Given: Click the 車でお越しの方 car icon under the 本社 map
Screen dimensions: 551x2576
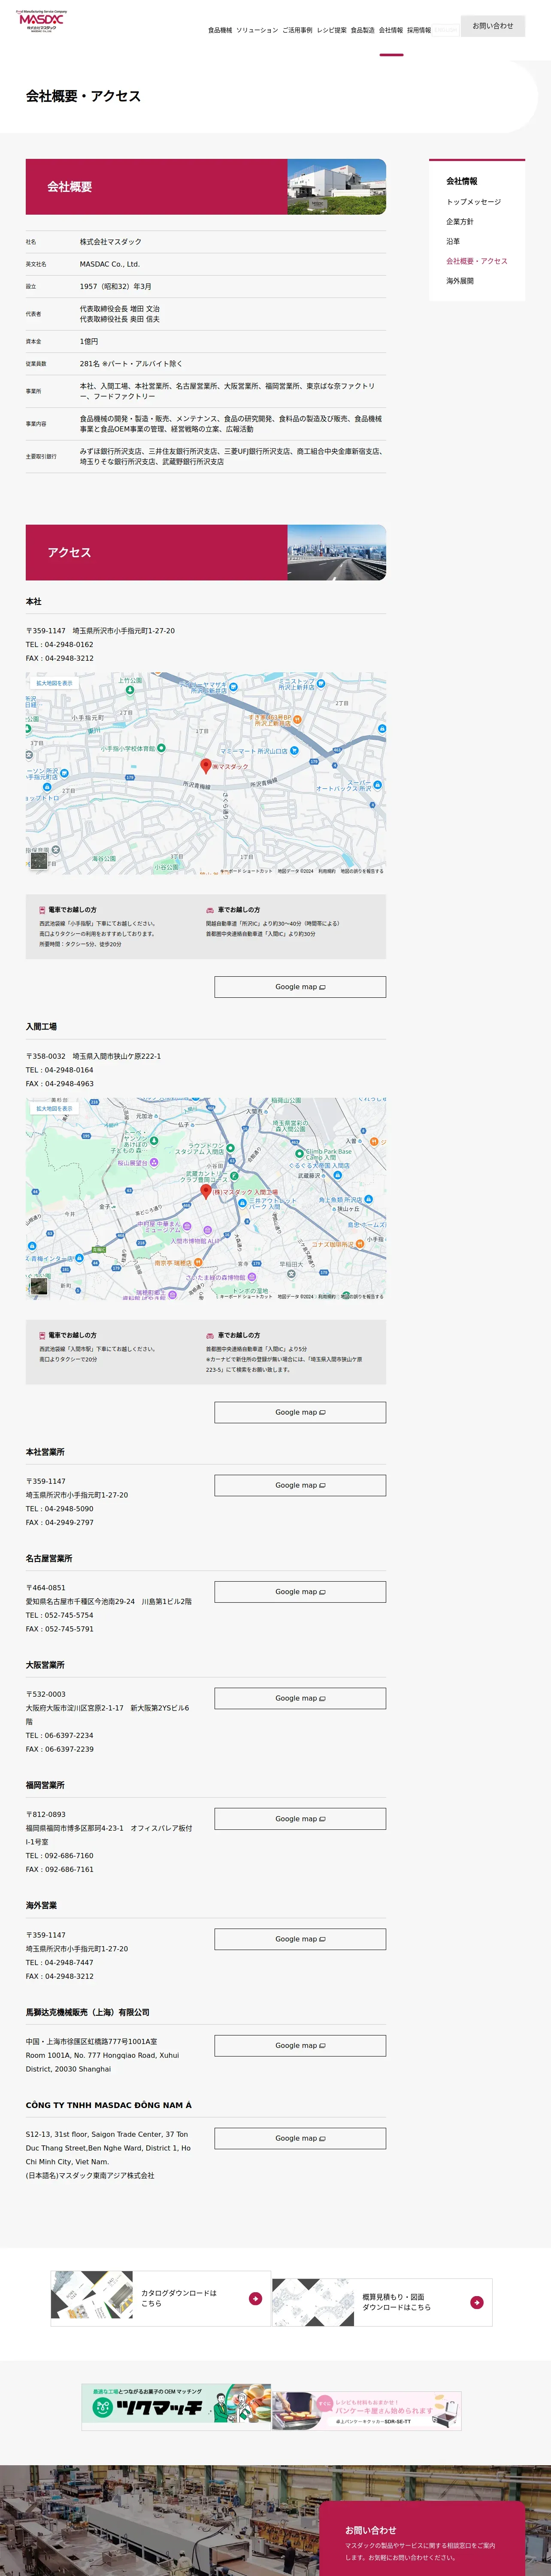Looking at the screenshot, I should (x=210, y=910).
